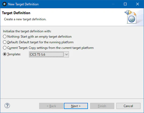
Task: Click the Create a new target definition text
Action: 25,19
